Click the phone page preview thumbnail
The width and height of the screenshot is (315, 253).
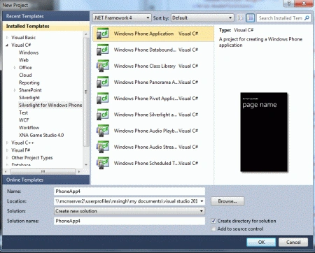coord(264,132)
